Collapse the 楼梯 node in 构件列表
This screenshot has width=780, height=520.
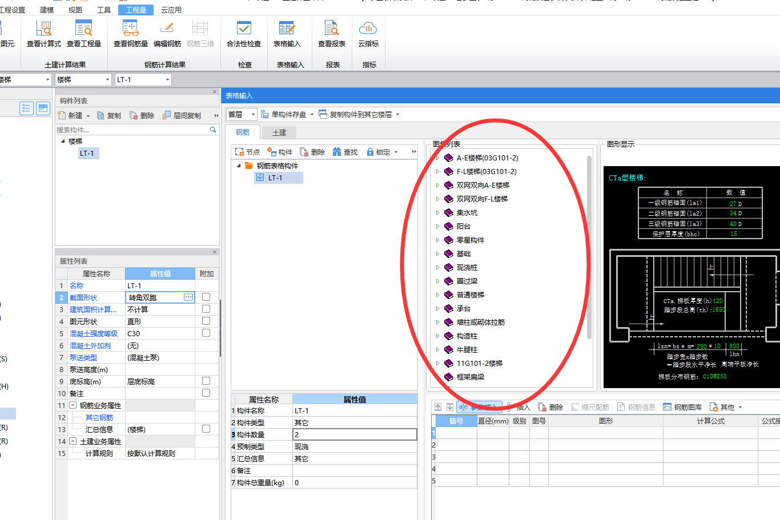click(63, 141)
